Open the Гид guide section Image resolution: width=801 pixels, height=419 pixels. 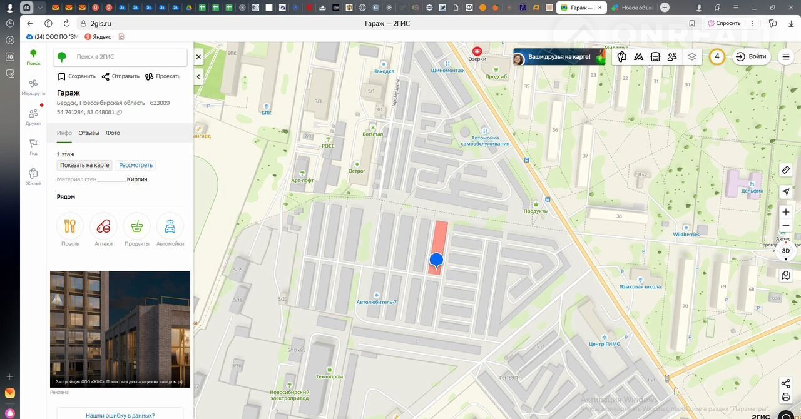click(x=33, y=146)
